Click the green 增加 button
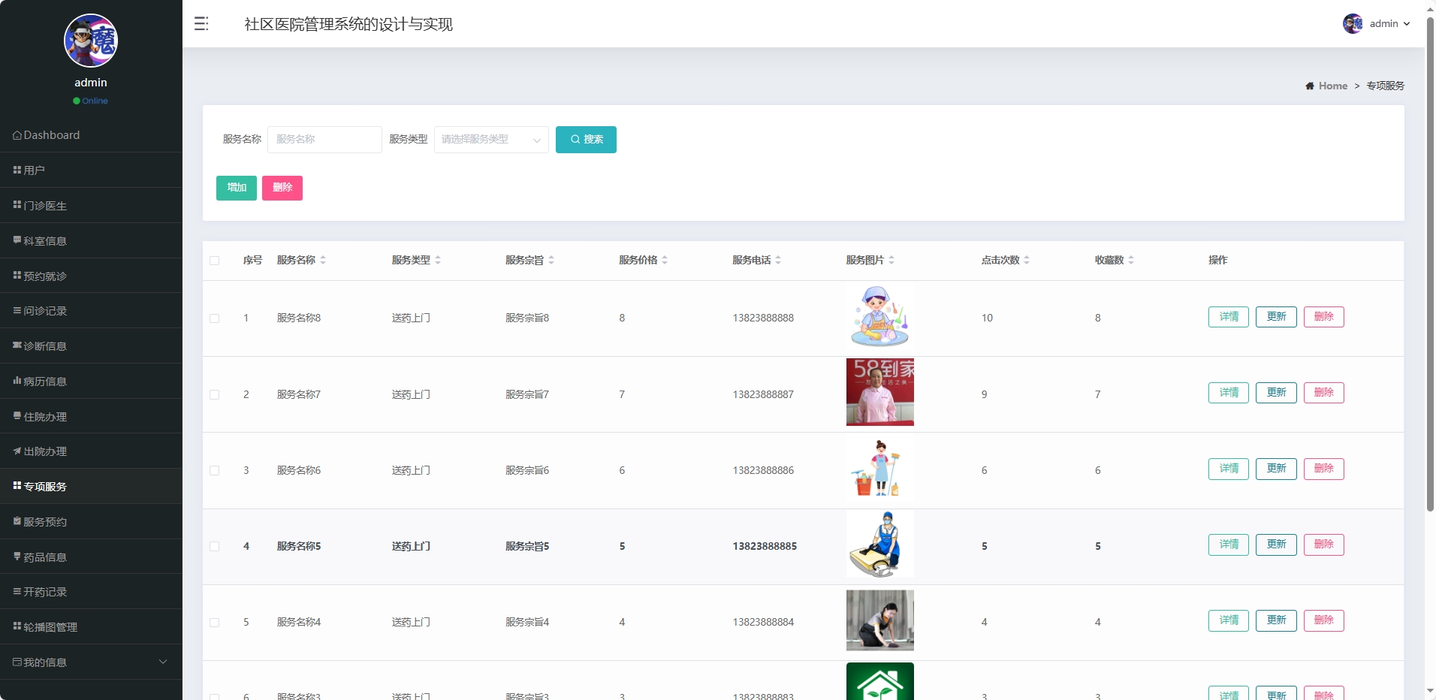The width and height of the screenshot is (1436, 700). pyautogui.click(x=237, y=188)
